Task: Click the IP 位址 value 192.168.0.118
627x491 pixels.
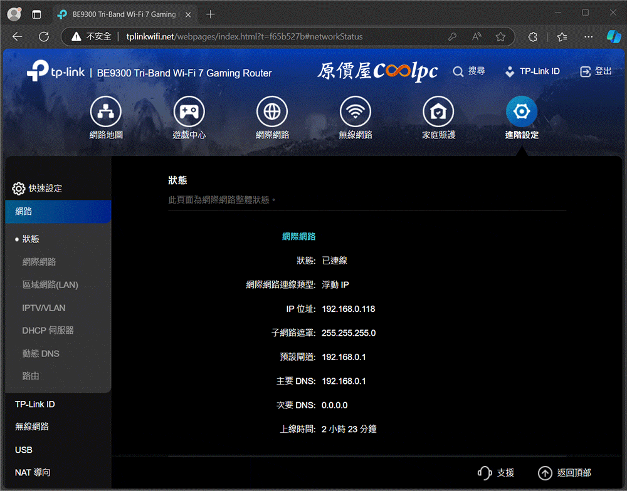Action: [348, 309]
